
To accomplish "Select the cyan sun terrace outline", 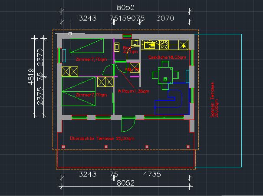I will tap(218, 100).
